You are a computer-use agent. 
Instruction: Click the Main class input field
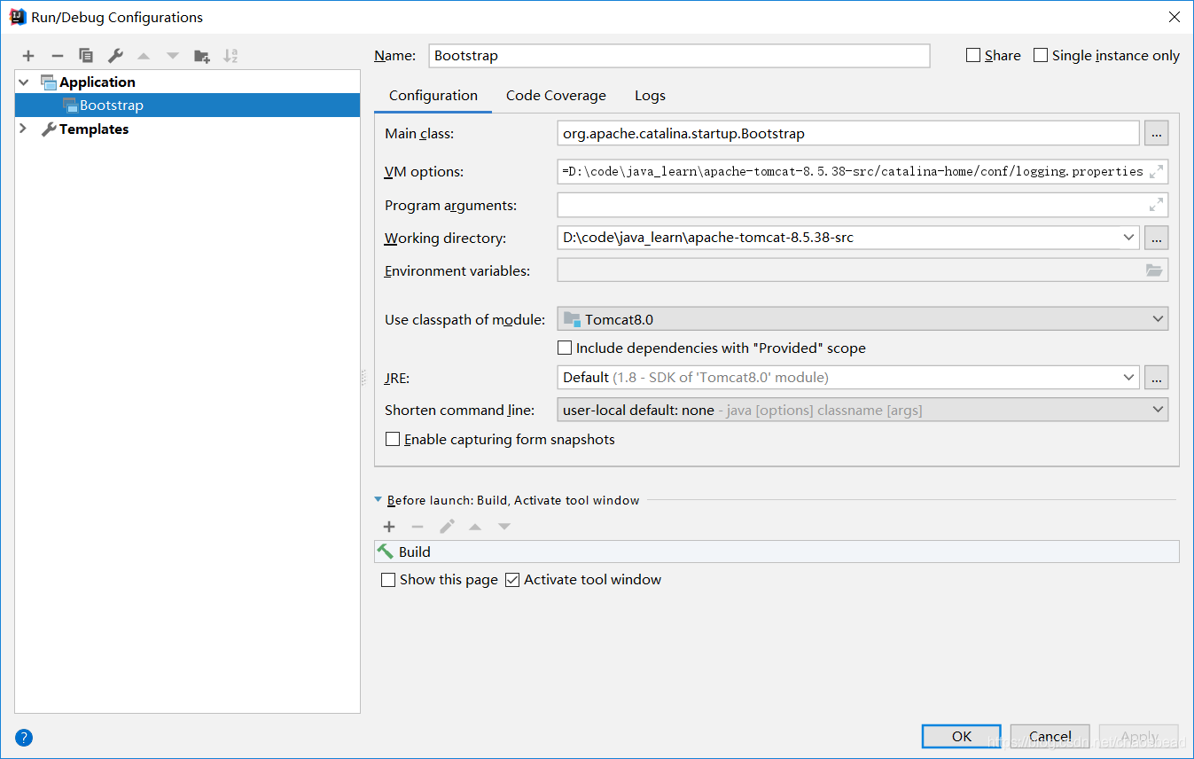pyautogui.click(x=848, y=134)
